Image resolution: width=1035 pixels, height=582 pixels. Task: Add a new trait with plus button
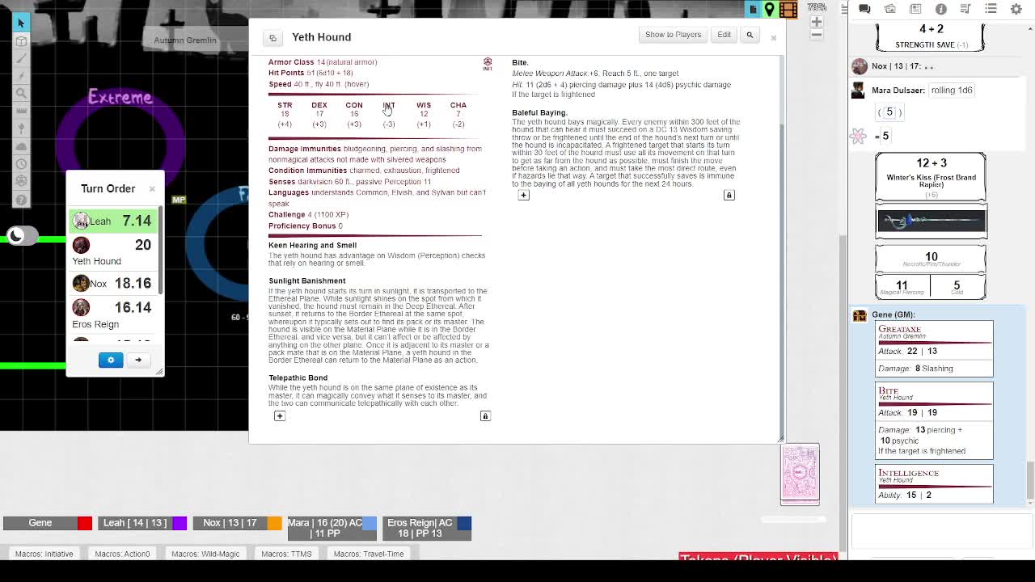pyautogui.click(x=280, y=416)
